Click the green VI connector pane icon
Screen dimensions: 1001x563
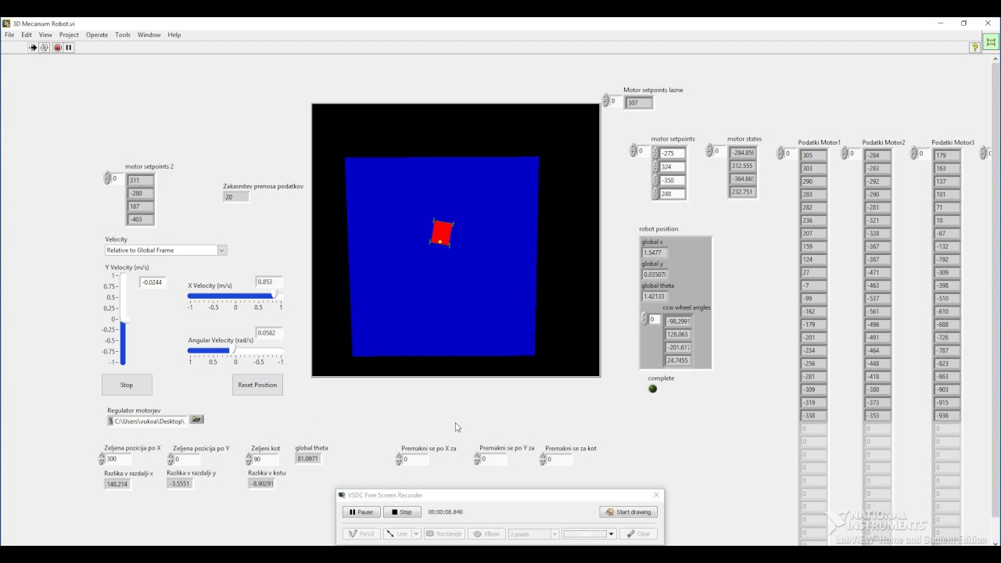[x=991, y=42]
